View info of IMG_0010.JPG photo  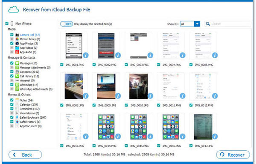150,96
